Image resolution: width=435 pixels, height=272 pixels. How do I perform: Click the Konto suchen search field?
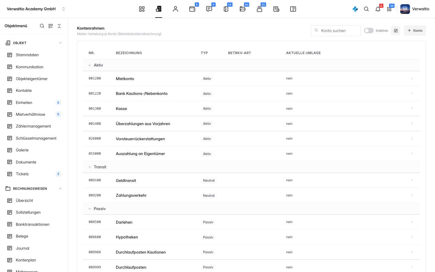coord(336,31)
